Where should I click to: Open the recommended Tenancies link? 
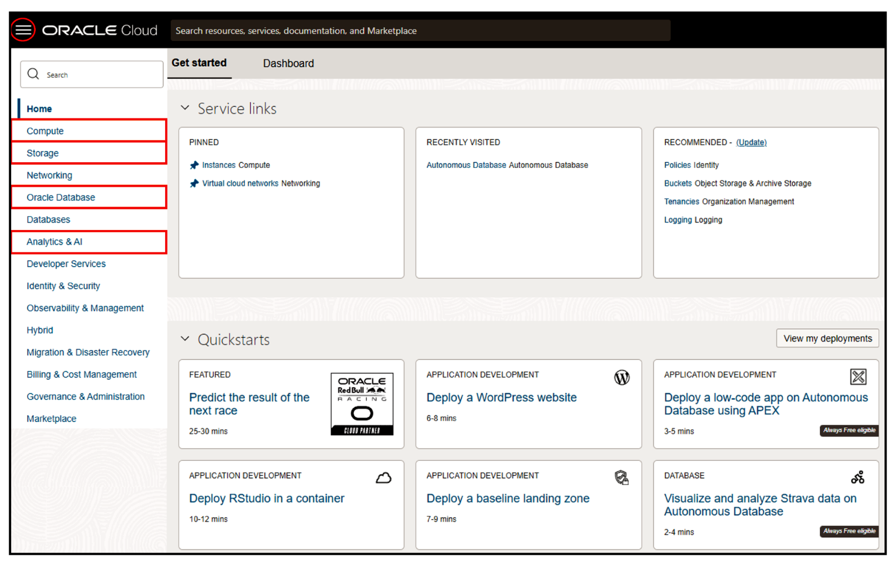pos(682,202)
